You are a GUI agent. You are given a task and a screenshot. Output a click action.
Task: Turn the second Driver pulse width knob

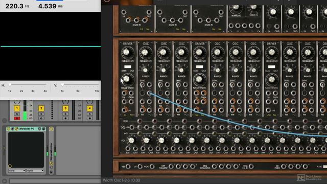pyautogui.click(x=199, y=79)
